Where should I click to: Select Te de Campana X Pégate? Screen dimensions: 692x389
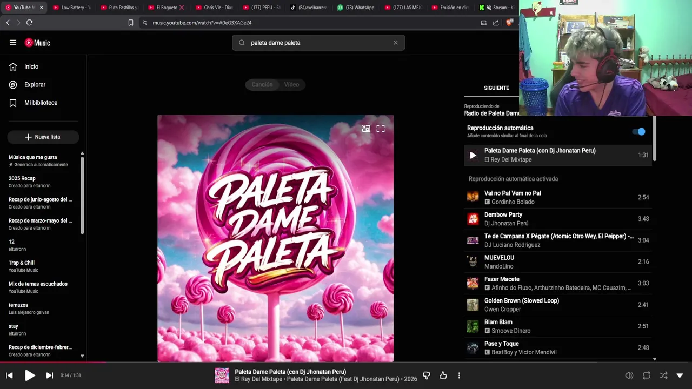coord(558,240)
